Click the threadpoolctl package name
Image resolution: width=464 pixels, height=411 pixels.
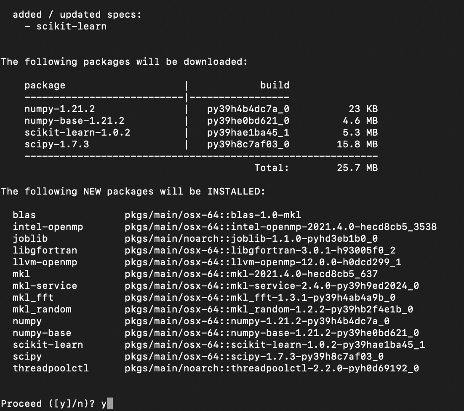tap(51, 368)
